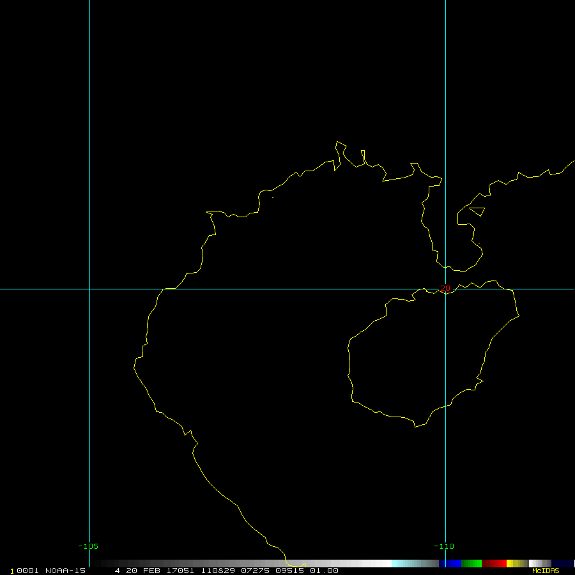575x575 pixels.
Task: Select the green segment of the color bar
Action: coord(471,563)
